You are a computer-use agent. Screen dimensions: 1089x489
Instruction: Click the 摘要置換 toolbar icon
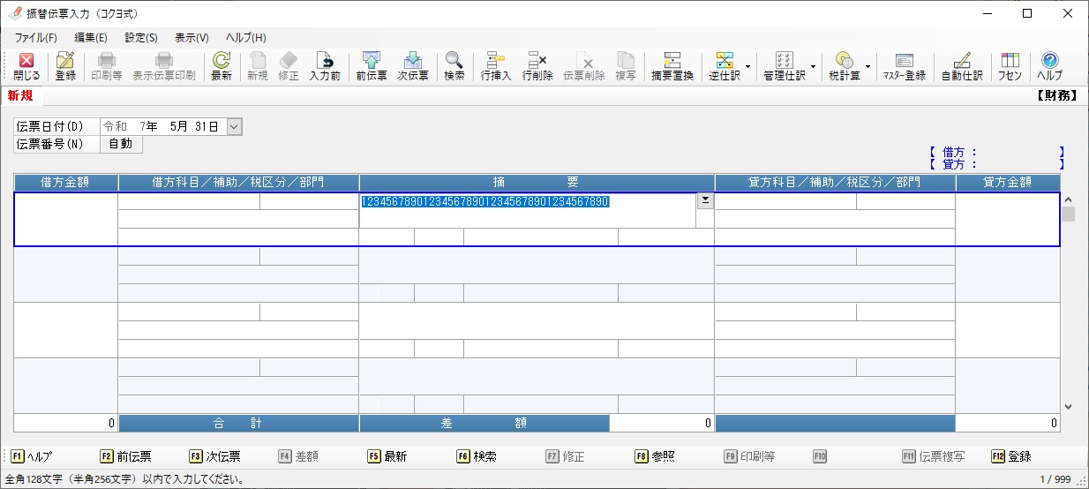coord(672,67)
